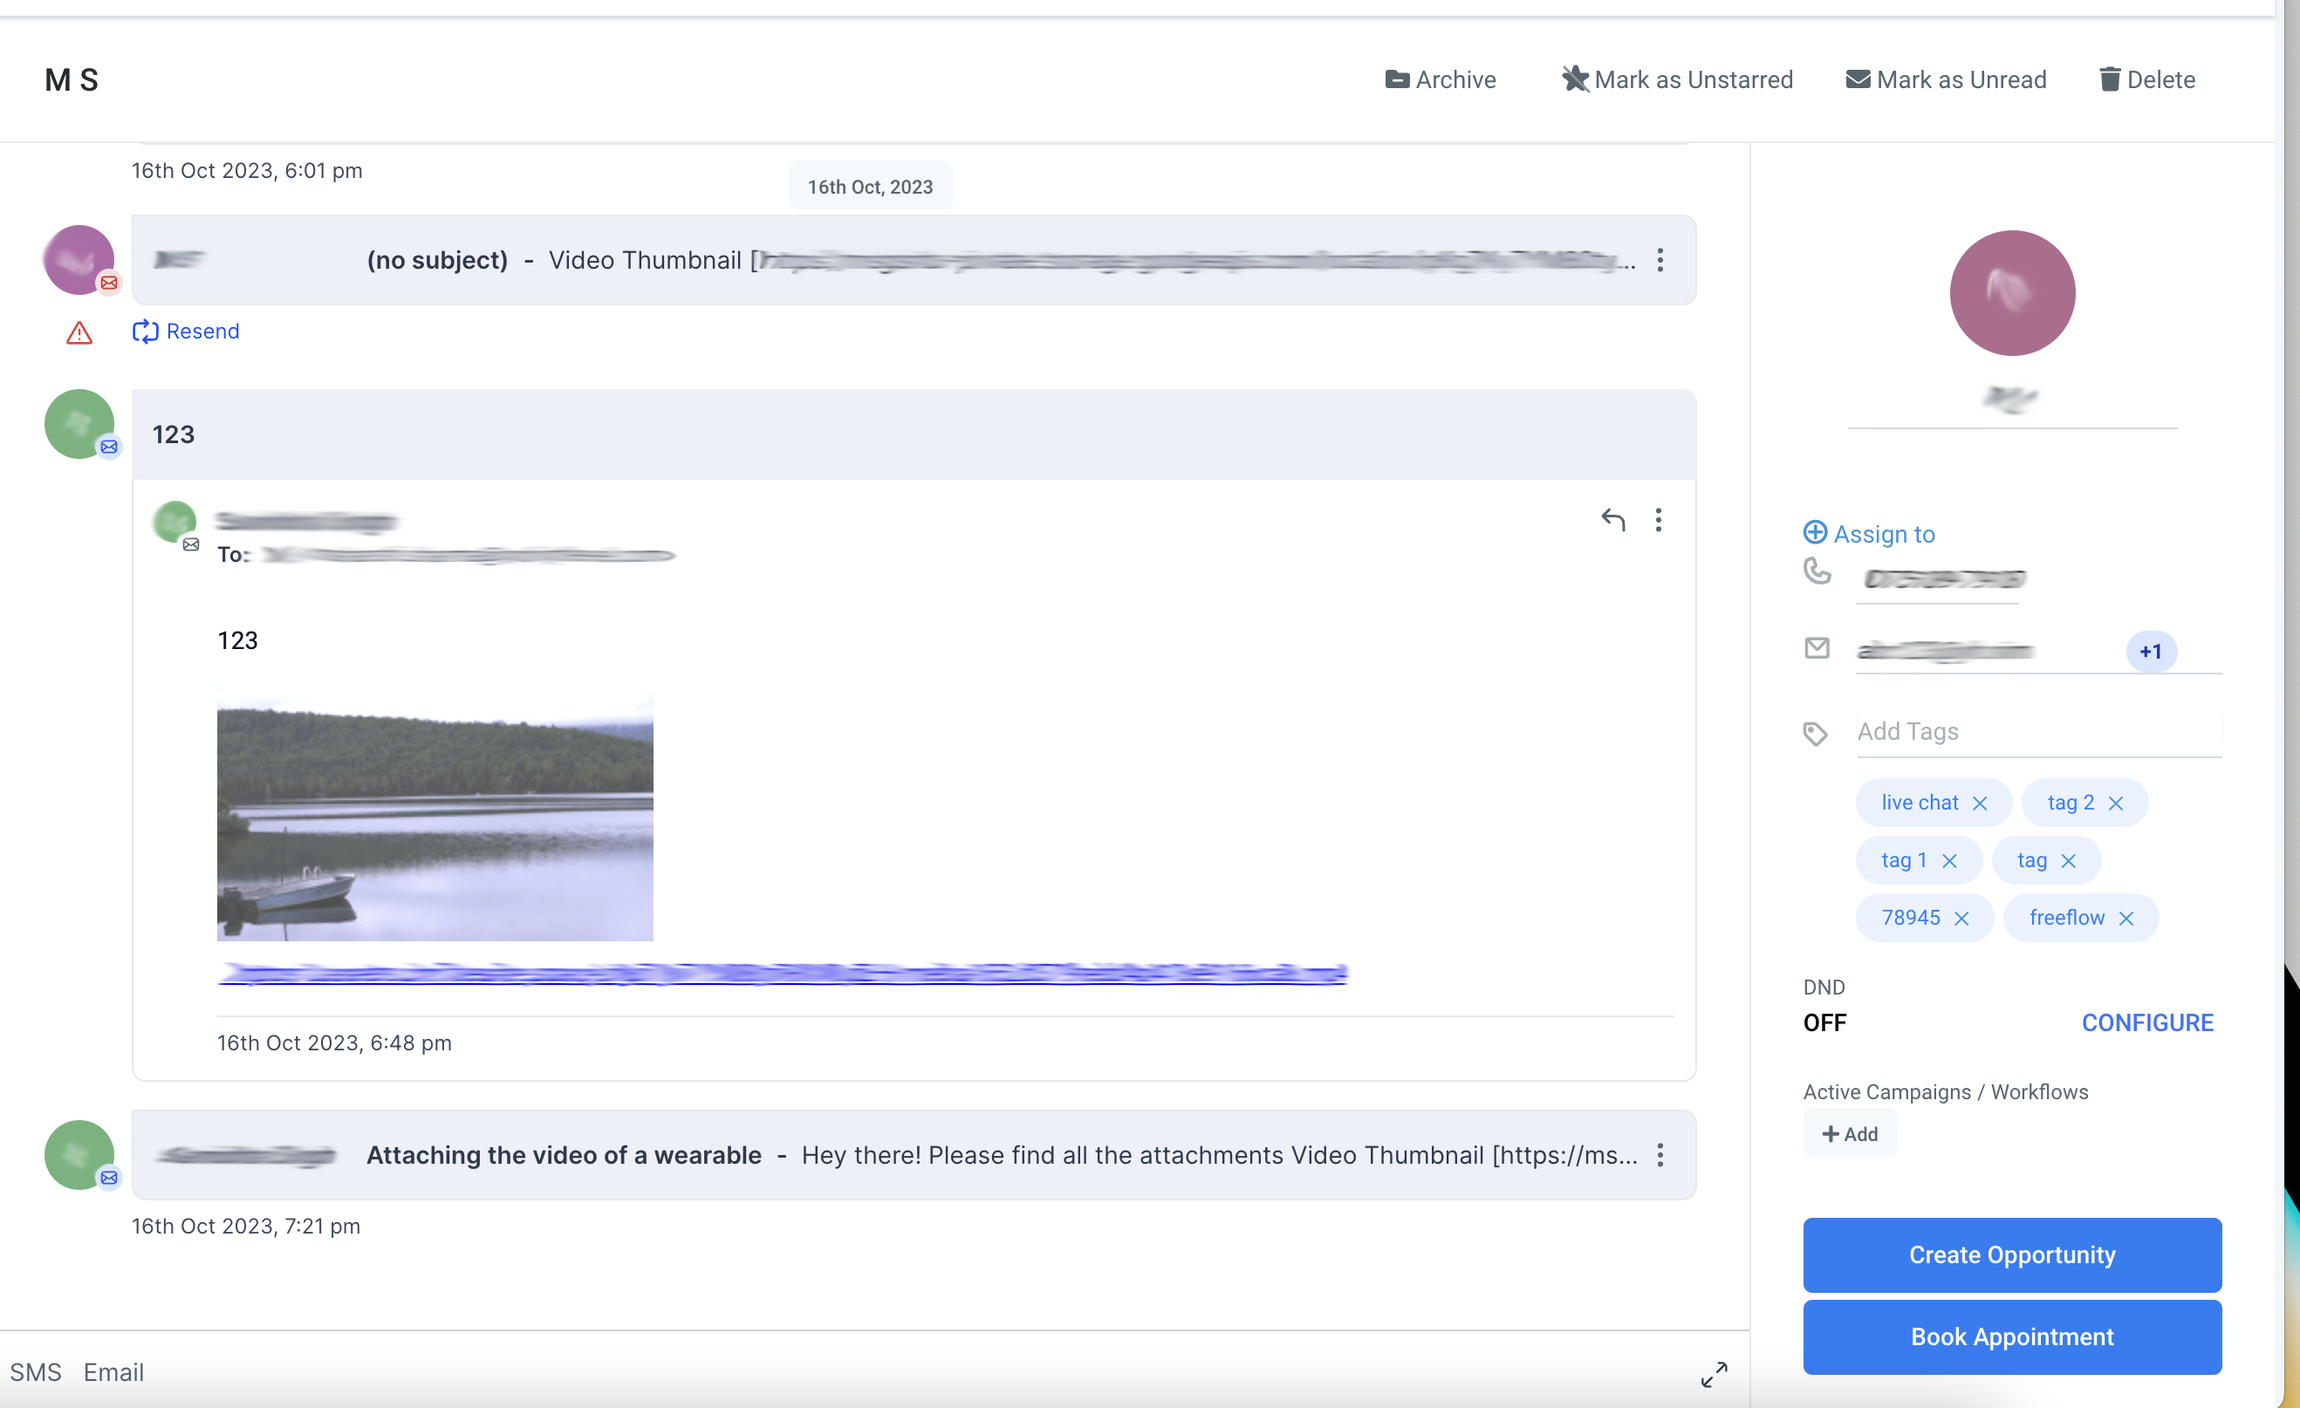This screenshot has width=2300, height=1408.
Task: Click the CONFIGURE link for DND
Action: 2147,1022
